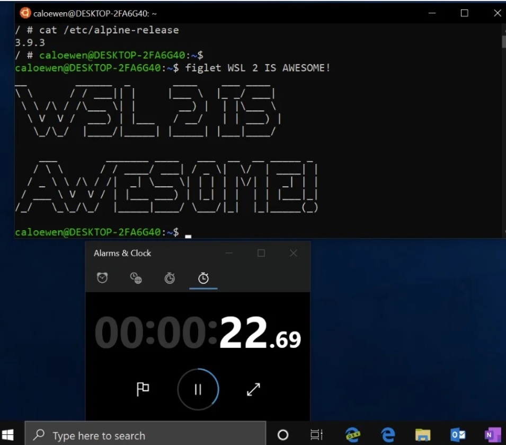The width and height of the screenshot is (506, 445).
Task: Pause the running stopwatch
Action: (x=198, y=389)
